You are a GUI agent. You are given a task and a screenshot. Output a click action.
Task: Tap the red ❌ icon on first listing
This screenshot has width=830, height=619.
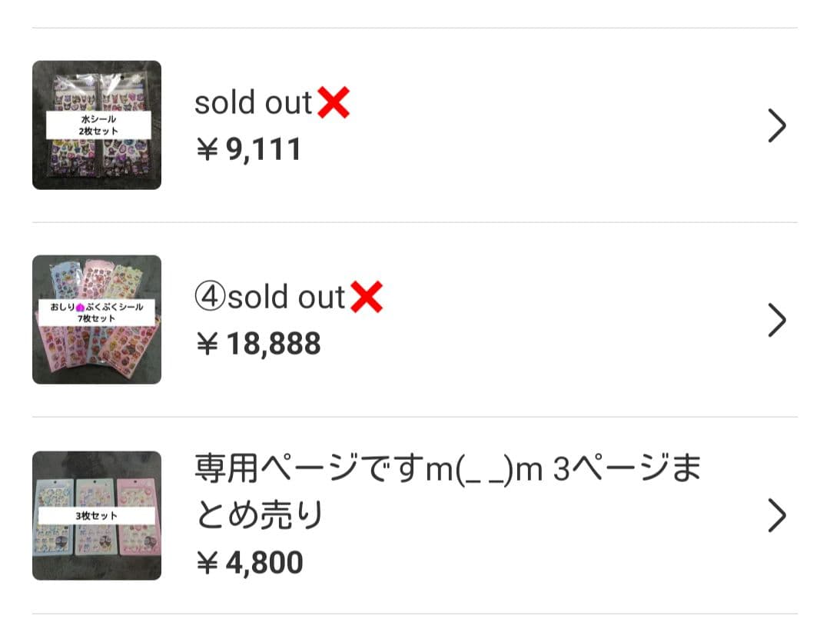pyautogui.click(x=334, y=101)
